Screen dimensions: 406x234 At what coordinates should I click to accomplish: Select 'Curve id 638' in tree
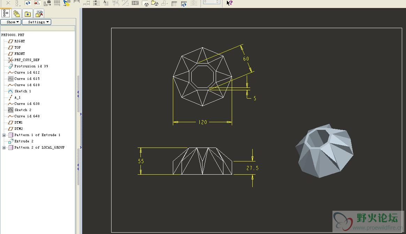27,104
